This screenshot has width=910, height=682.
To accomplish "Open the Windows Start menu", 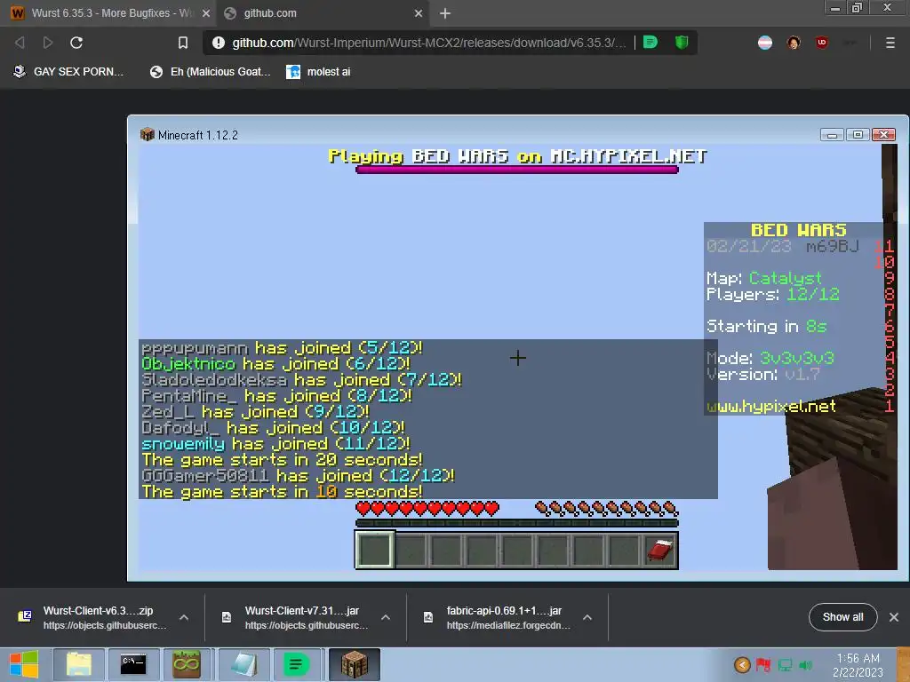I will pos(24,664).
